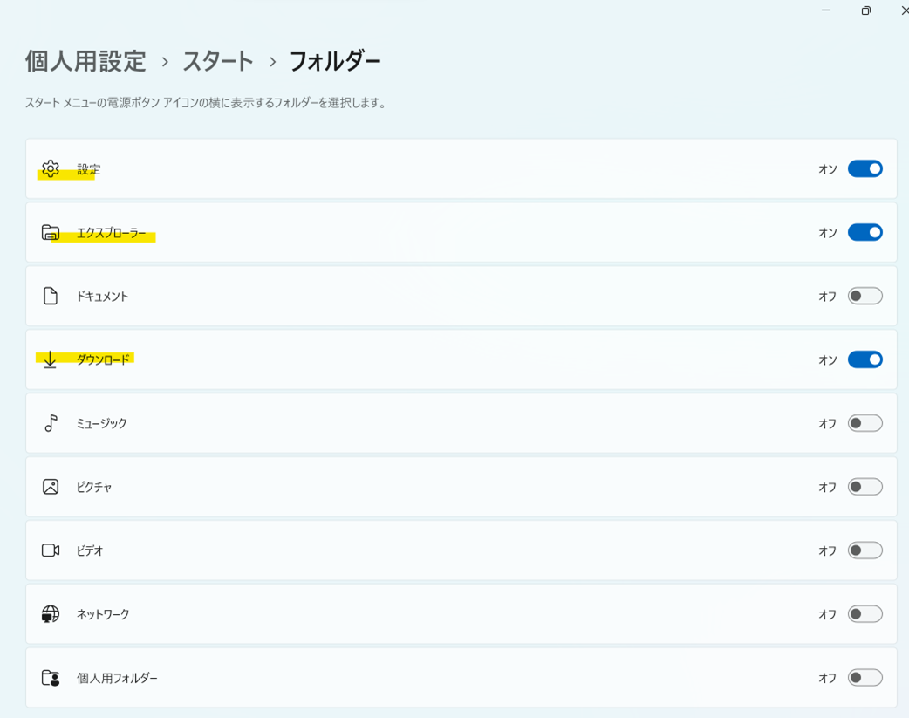
Task: Turn off the ダウンロード toggle
Action: [x=865, y=359]
